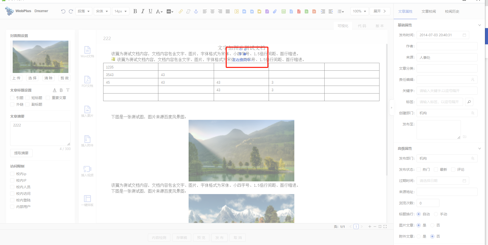The image size is (488, 245).
Task: Check the 重要文章 checkbox
Action: pos(48,98)
